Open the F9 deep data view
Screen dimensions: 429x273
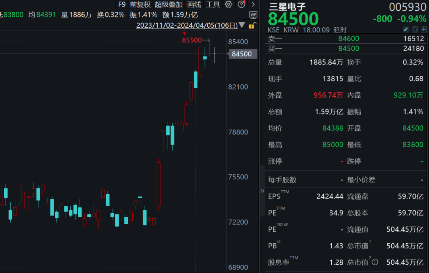(x=122, y=4)
